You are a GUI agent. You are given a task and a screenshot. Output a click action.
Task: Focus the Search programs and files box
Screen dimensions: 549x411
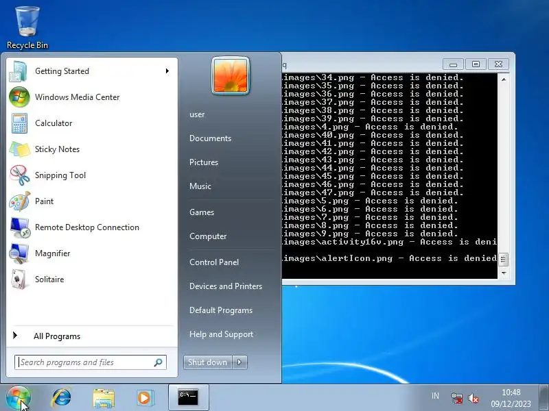tap(91, 362)
